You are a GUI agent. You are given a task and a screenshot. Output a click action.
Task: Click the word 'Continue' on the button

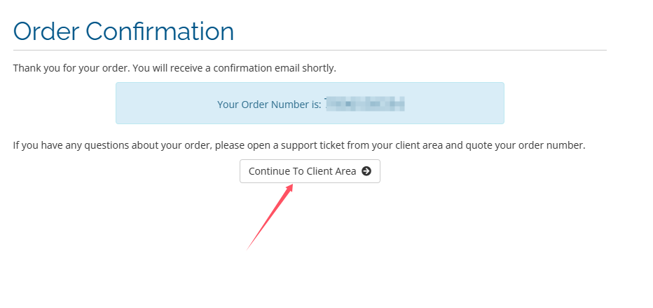267,171
